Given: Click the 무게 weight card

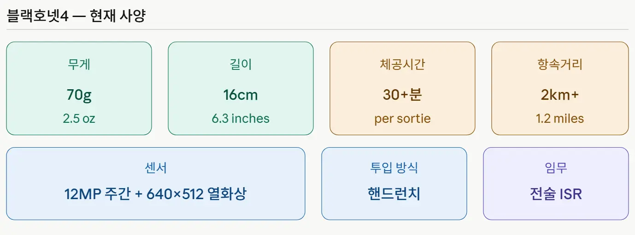Looking at the screenshot, I should point(79,88).
